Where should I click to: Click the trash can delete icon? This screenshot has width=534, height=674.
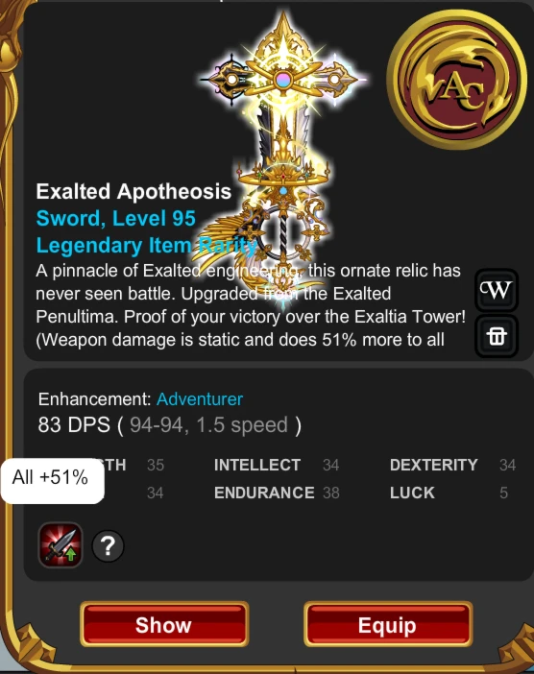497,336
